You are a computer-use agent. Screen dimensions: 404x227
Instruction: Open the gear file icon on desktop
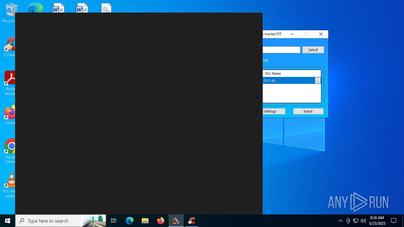[x=106, y=8]
